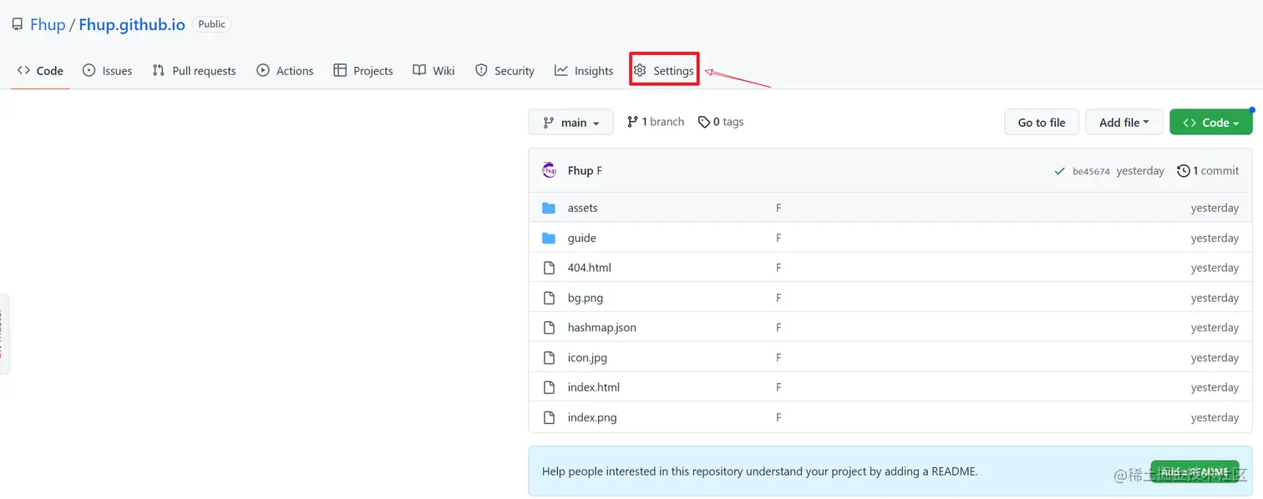View the 0 tags link
Viewport: 1263px width, 499px height.
721,122
